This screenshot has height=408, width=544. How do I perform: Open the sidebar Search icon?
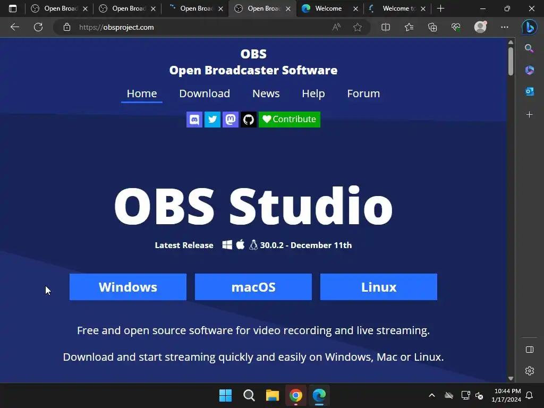529,48
